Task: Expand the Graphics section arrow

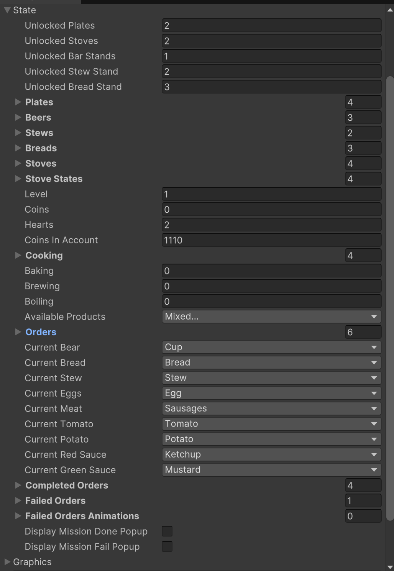Action: [7, 562]
